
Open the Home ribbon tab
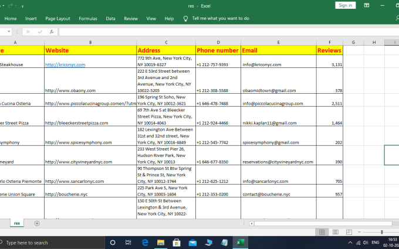(x=11, y=19)
